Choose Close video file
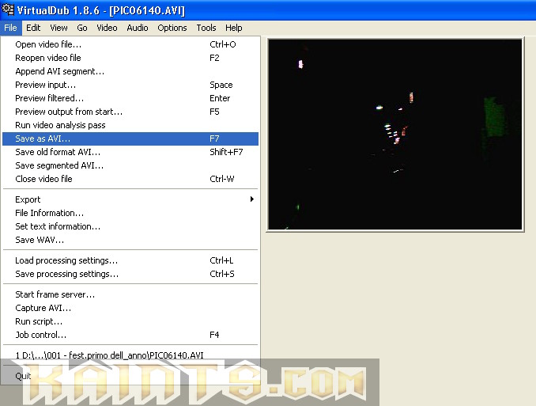The height and width of the screenshot is (406, 536). pyautogui.click(x=130, y=179)
